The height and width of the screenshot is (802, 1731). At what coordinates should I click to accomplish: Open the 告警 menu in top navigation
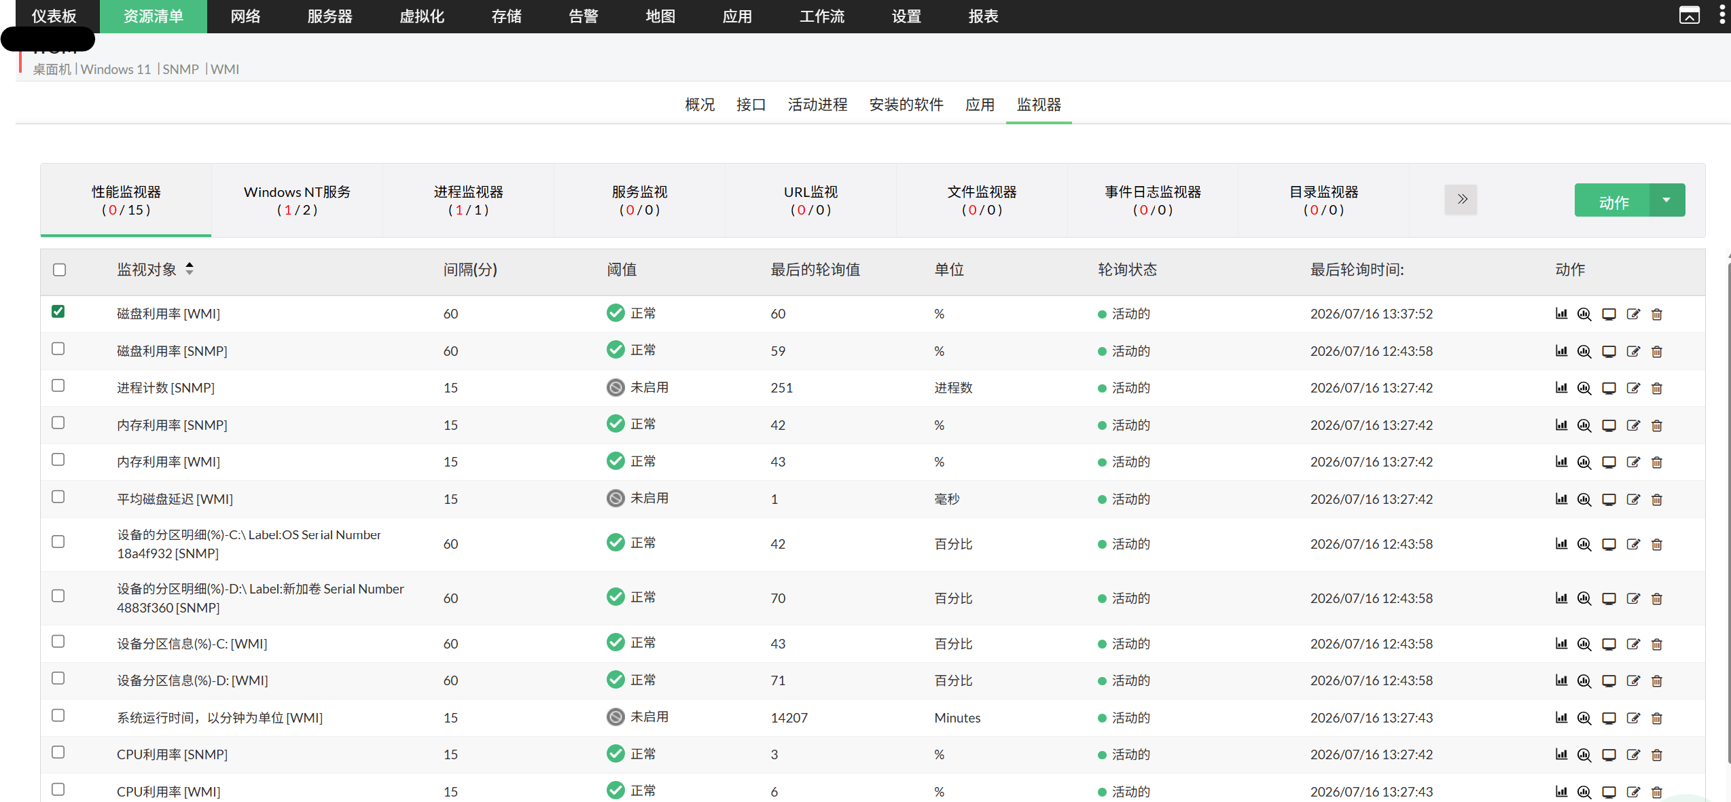pos(584,16)
